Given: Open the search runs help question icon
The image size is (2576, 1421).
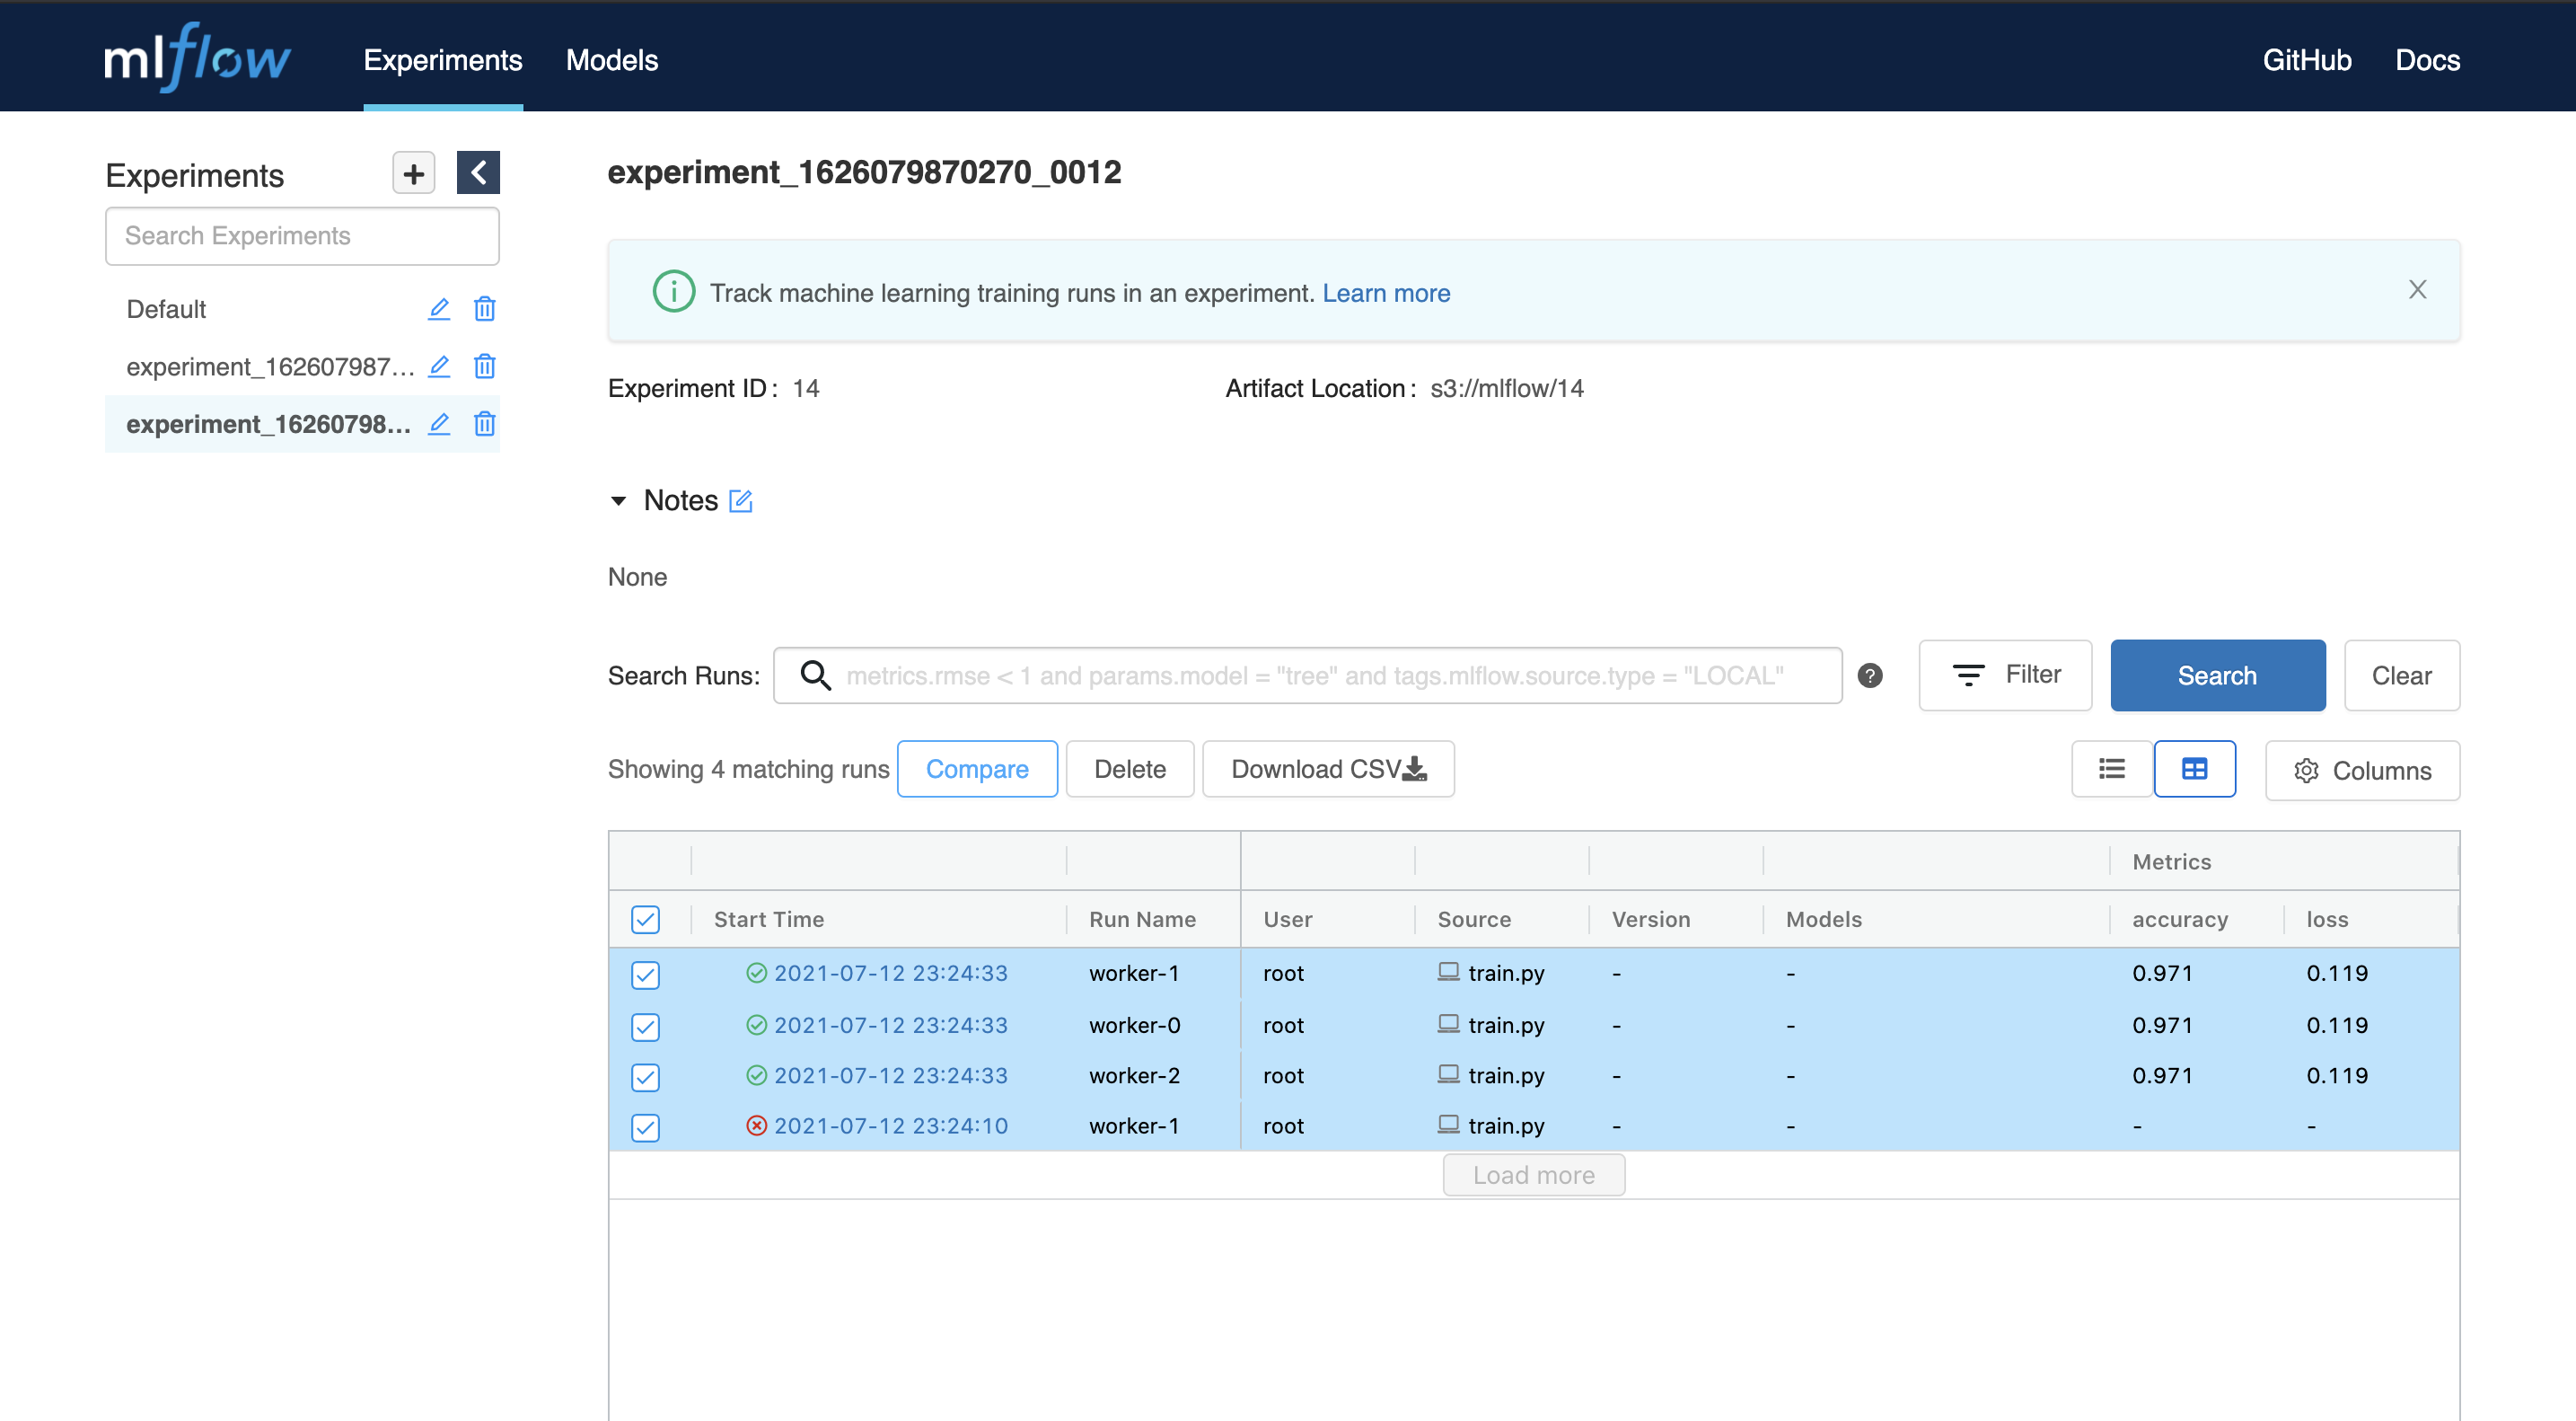Looking at the screenshot, I should tap(1870, 675).
